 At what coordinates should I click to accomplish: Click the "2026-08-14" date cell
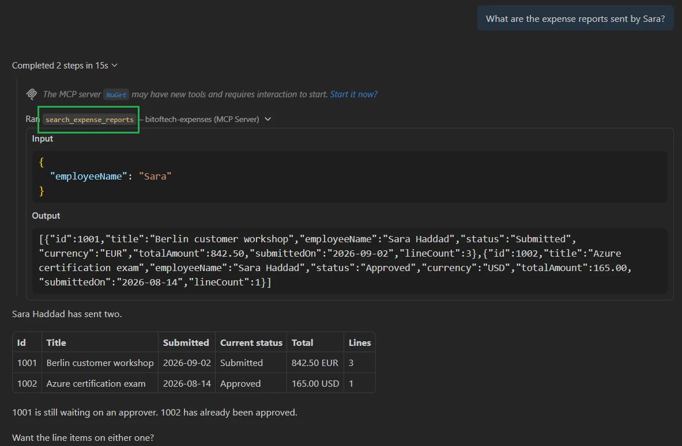pyautogui.click(x=187, y=383)
